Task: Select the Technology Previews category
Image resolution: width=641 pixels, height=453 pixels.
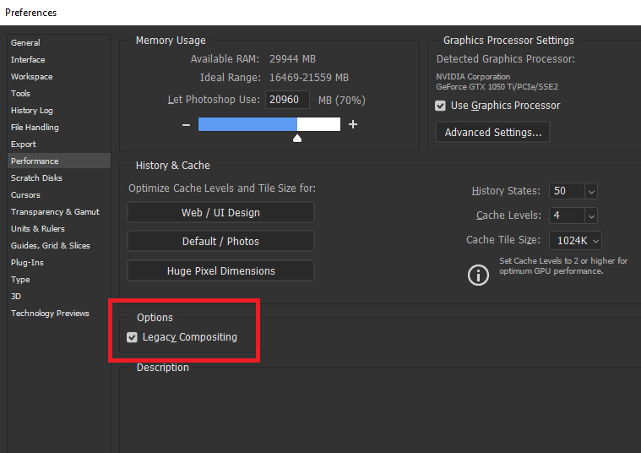Action: 50,313
